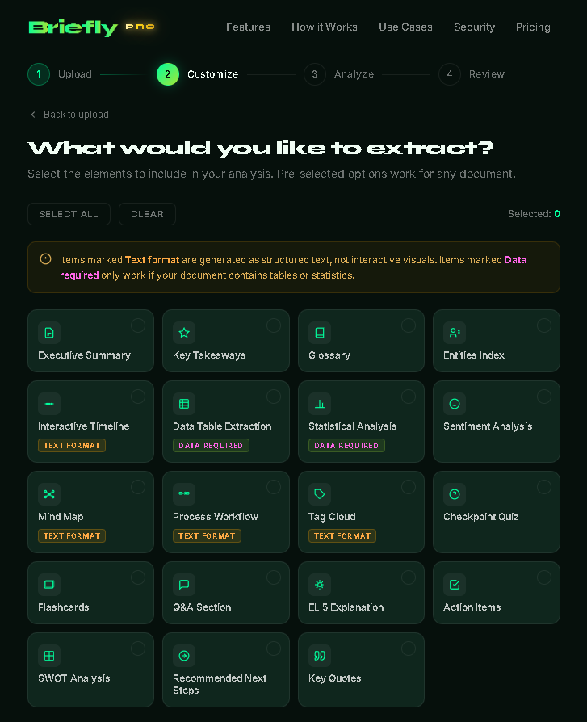The width and height of the screenshot is (587, 722).
Task: Select the table grid icon for Data Table Extraction
Action: (x=184, y=404)
